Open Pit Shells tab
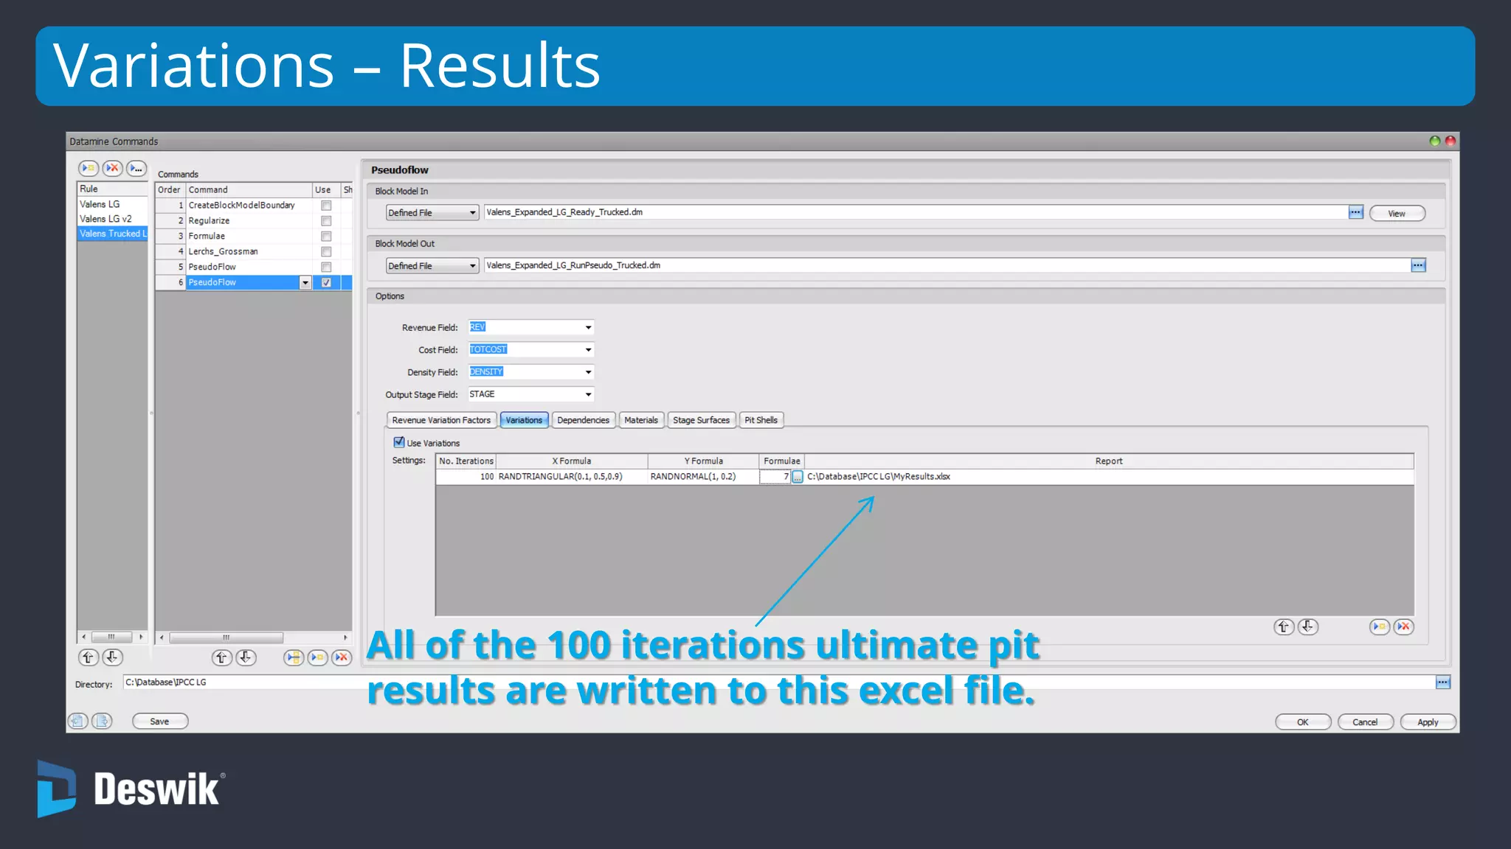 click(x=761, y=420)
